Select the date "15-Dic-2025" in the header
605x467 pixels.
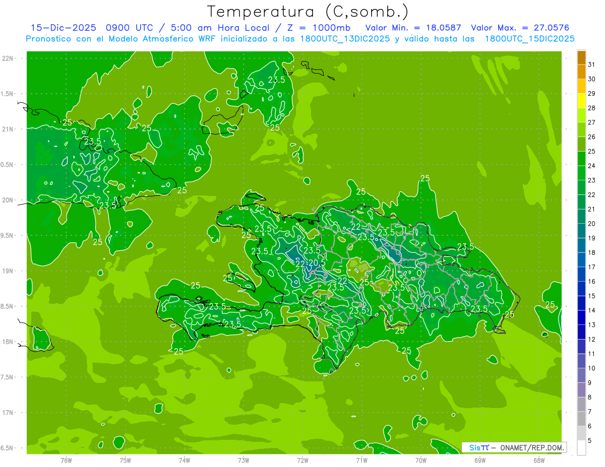click(63, 28)
